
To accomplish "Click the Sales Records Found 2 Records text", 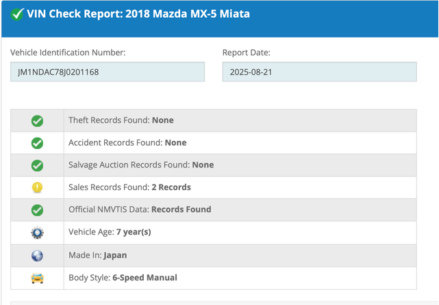I will click(129, 187).
